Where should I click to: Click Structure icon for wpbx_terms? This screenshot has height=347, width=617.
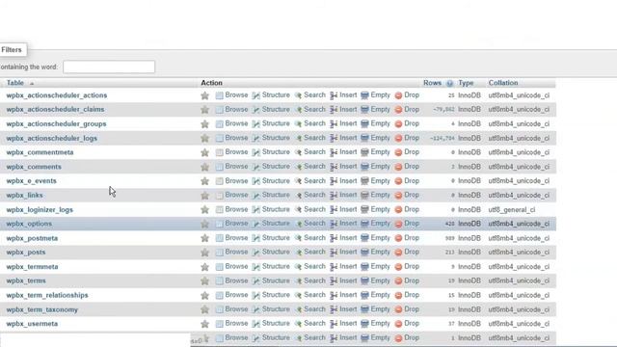coord(255,280)
